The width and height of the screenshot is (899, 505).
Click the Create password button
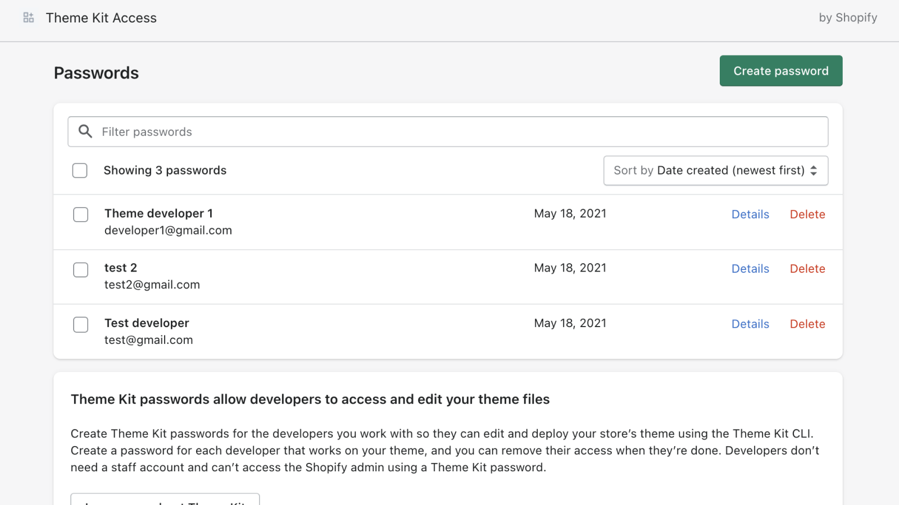coord(780,71)
